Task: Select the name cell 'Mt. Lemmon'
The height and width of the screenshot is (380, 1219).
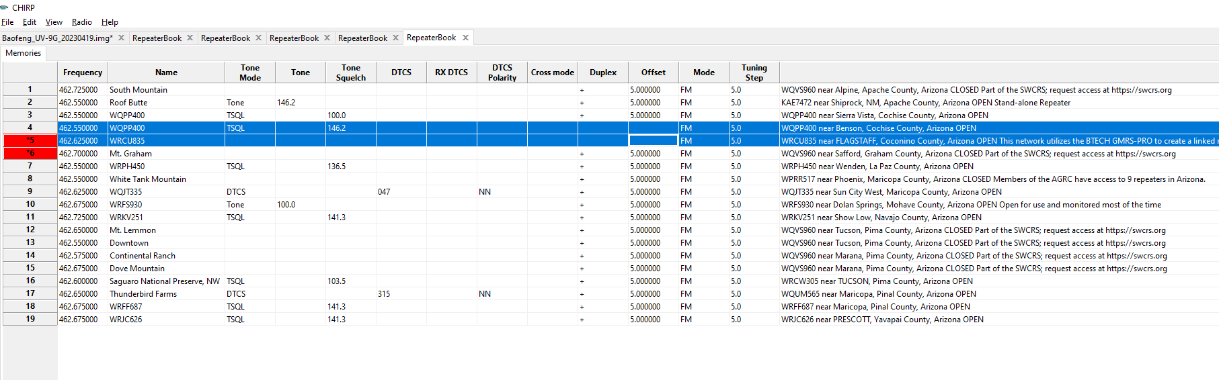Action: 166,230
